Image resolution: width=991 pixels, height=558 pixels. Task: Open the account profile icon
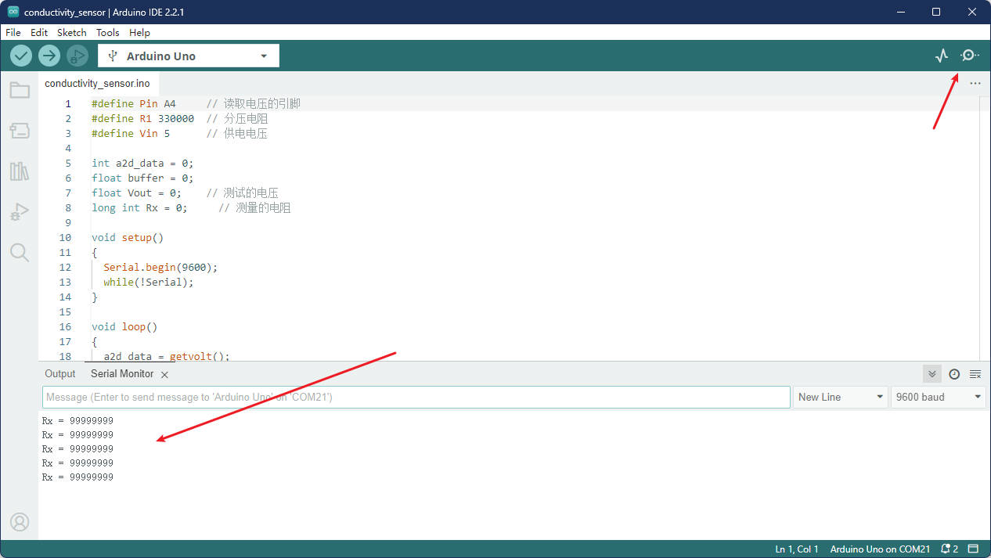(20, 521)
